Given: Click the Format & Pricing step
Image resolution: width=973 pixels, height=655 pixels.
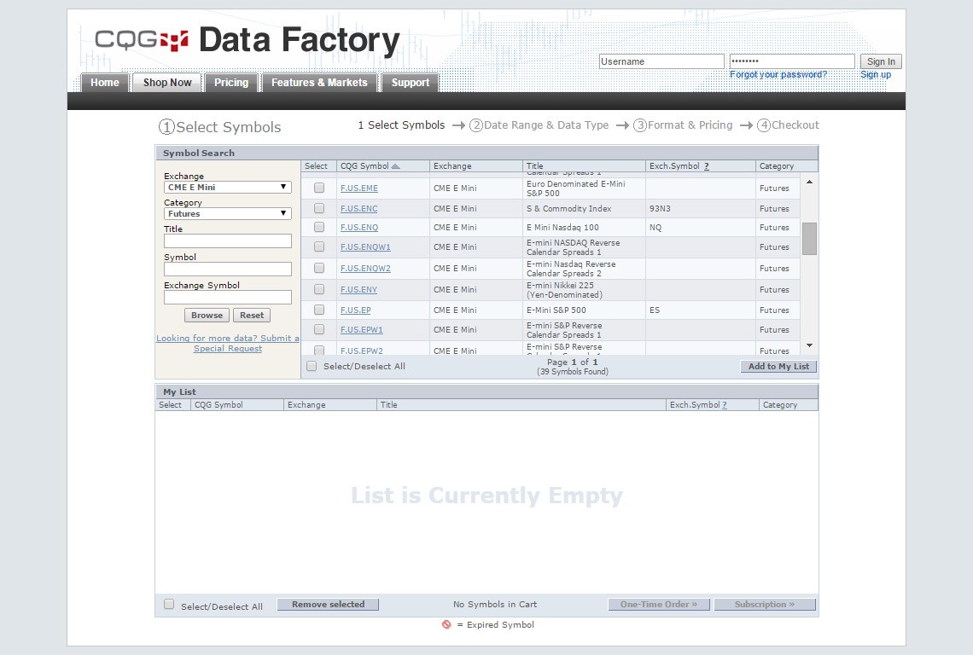Looking at the screenshot, I should [x=683, y=125].
